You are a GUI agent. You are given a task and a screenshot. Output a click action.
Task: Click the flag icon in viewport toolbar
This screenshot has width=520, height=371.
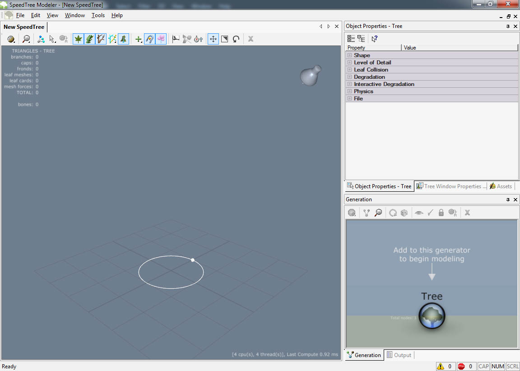click(x=176, y=39)
